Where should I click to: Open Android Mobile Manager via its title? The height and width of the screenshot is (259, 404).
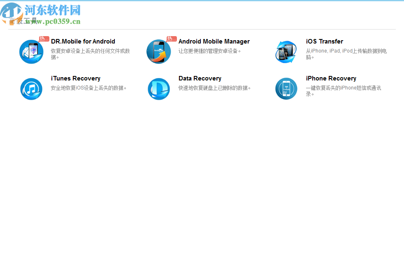point(214,41)
